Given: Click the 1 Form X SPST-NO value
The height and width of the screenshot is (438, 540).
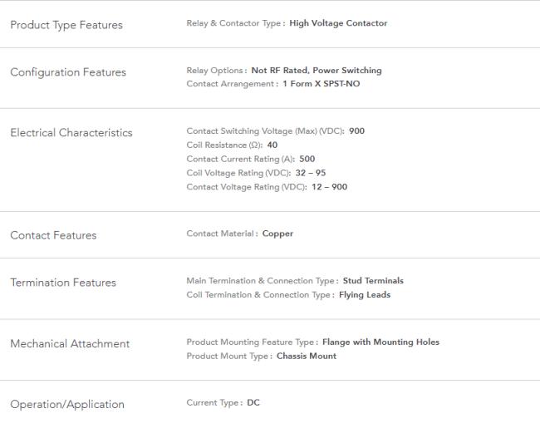Looking at the screenshot, I should tap(322, 84).
